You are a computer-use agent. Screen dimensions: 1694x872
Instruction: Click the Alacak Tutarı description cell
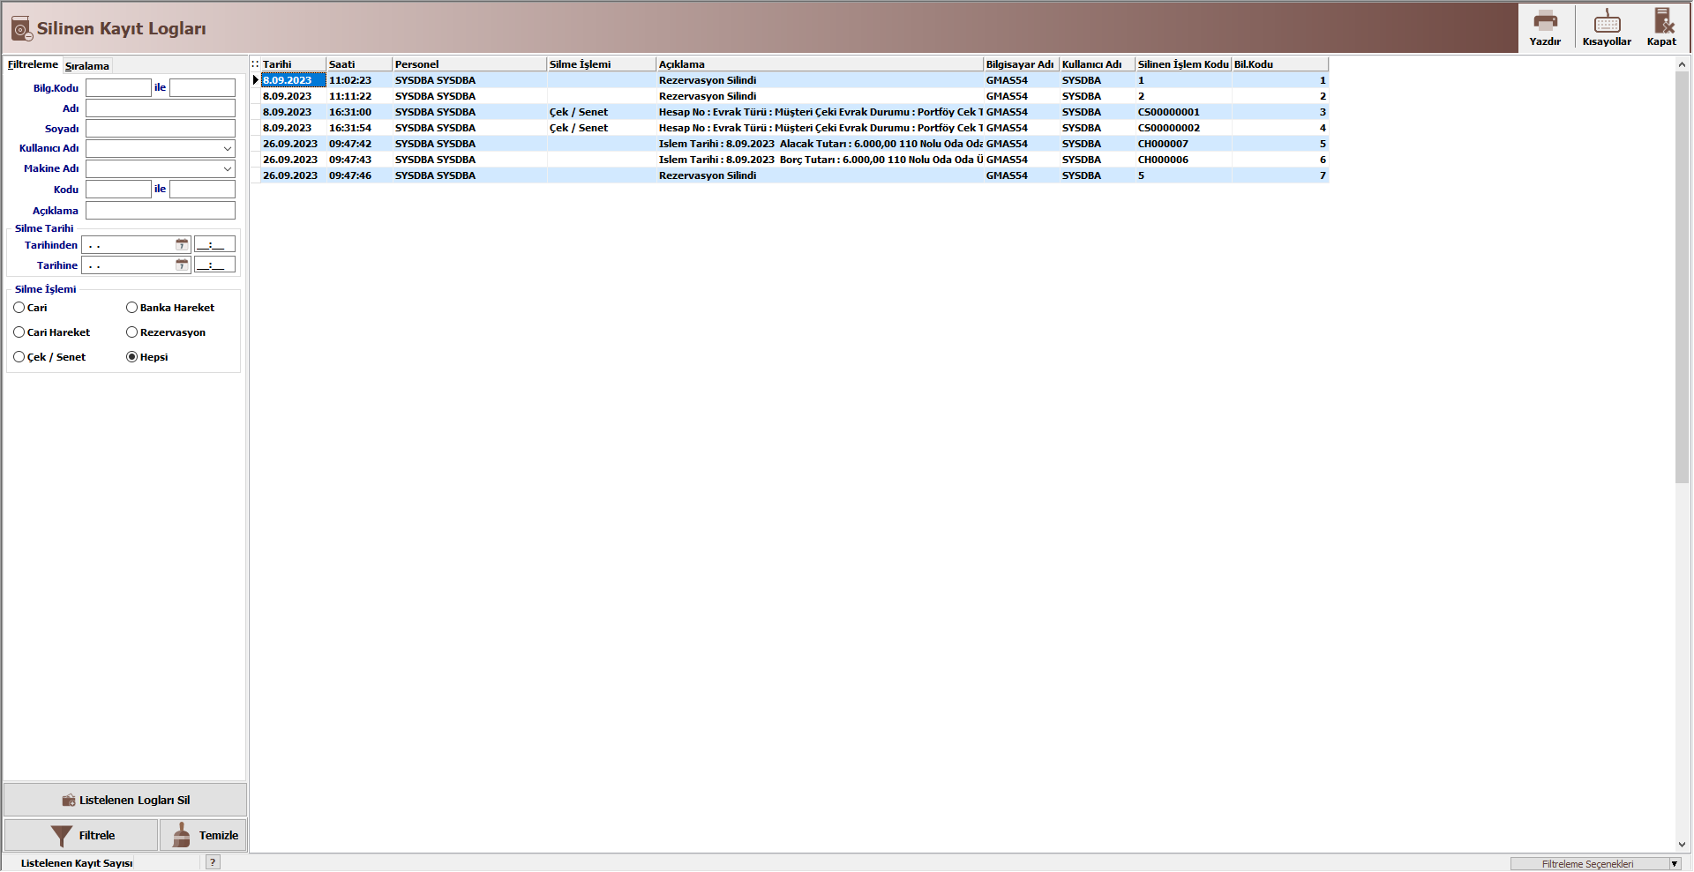(820, 144)
